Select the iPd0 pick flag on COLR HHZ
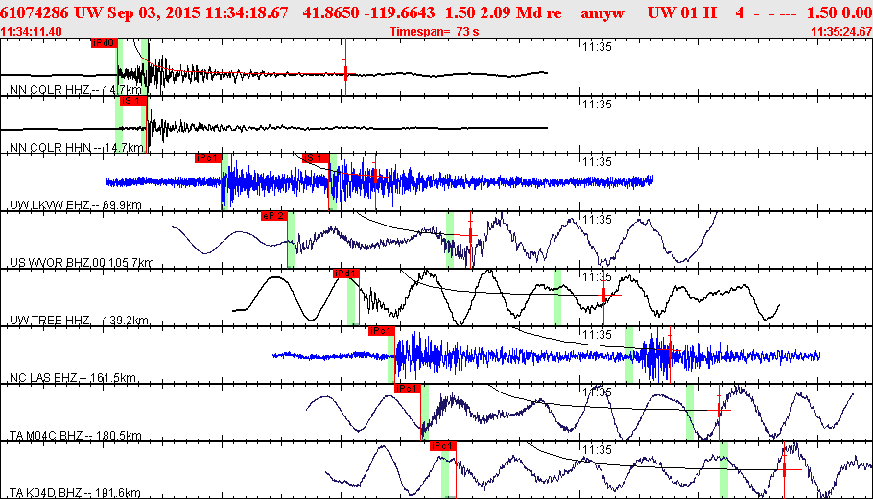The image size is (873, 499). click(x=105, y=43)
